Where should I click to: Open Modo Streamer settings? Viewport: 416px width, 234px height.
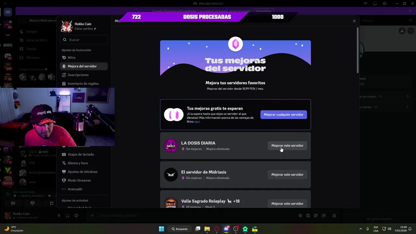pyautogui.click(x=84, y=180)
